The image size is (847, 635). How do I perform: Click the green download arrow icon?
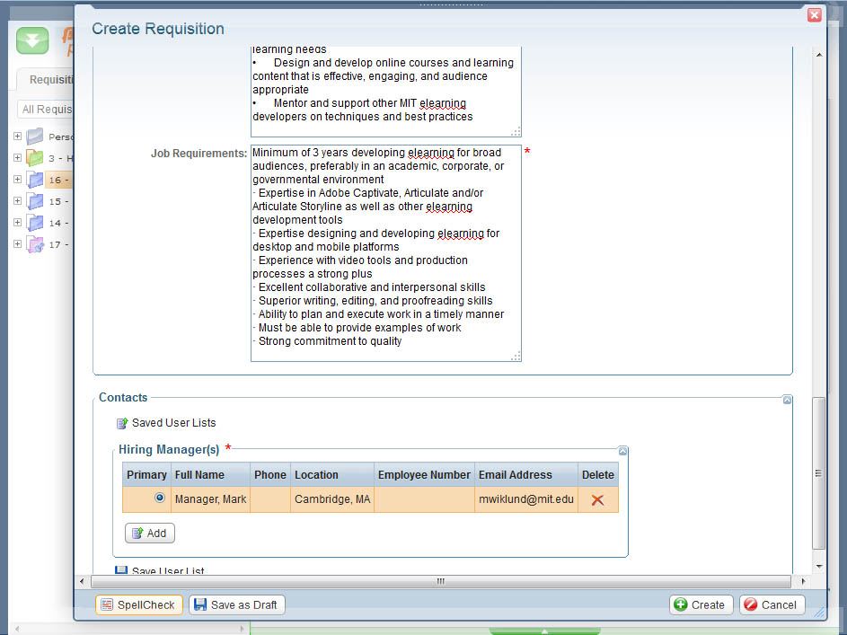[x=33, y=40]
